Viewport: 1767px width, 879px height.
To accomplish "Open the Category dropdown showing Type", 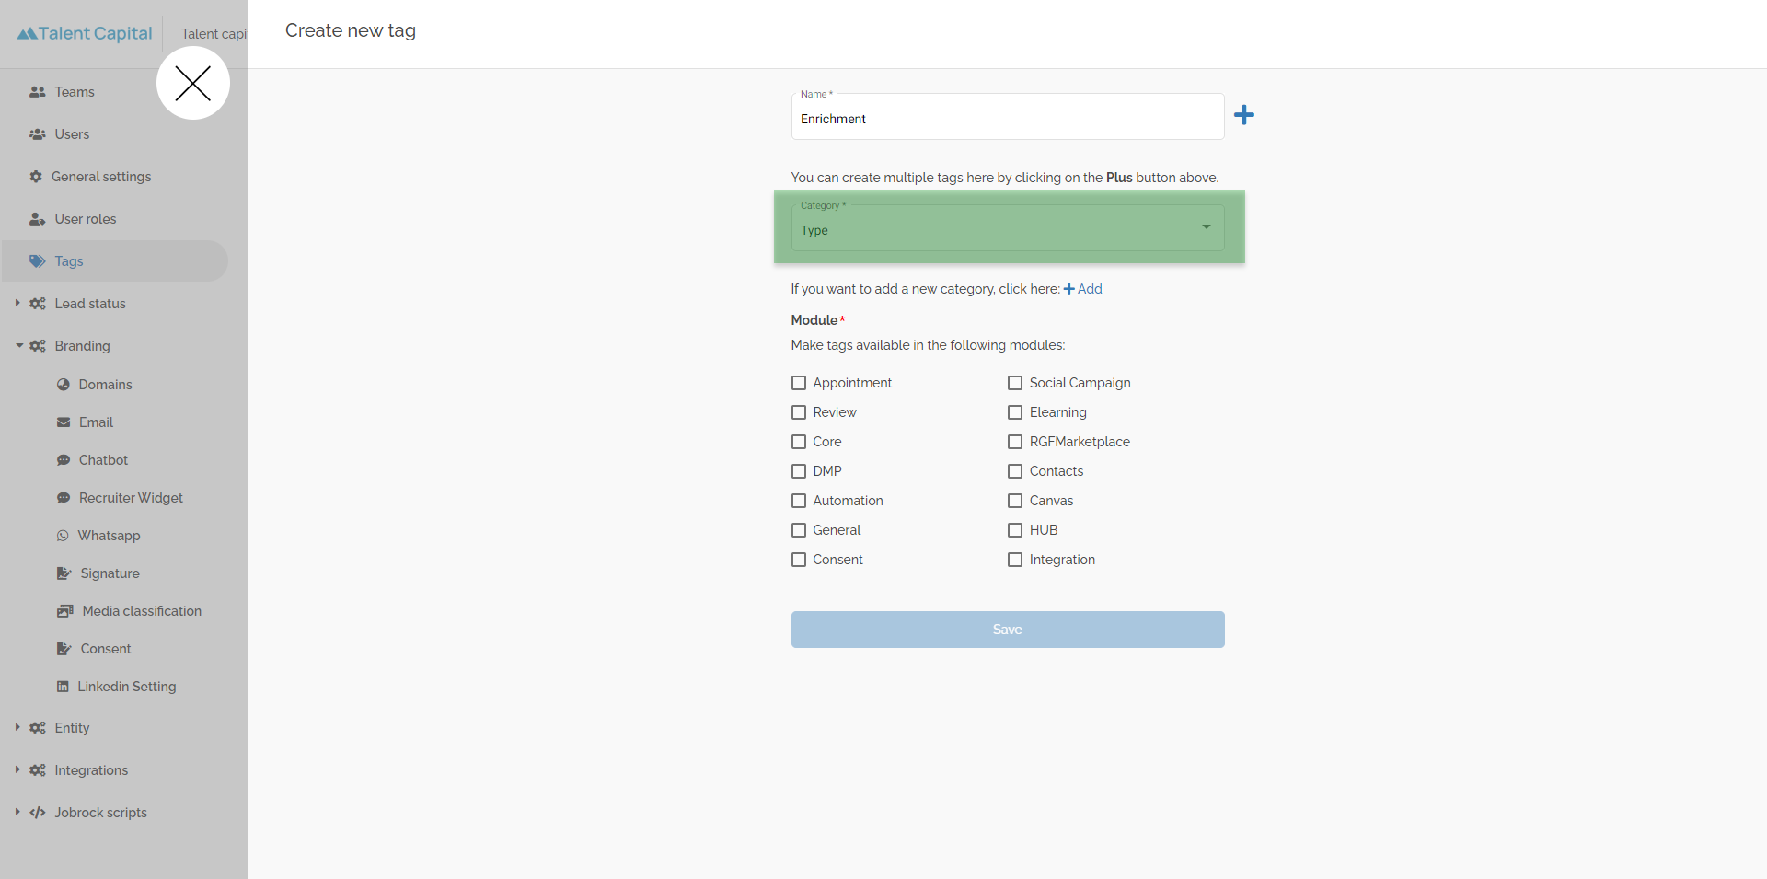I will (x=1008, y=227).
